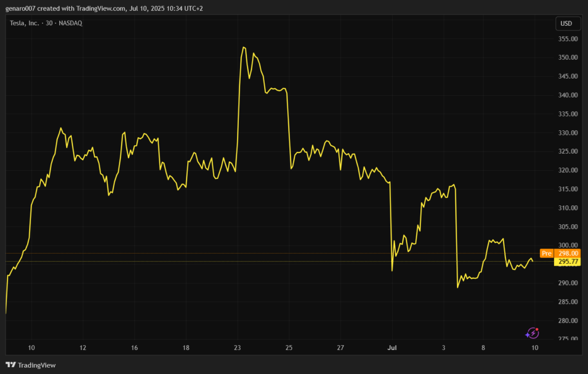Click the orange Pre market label
Image resolution: width=588 pixels, height=374 pixels.
546,253
